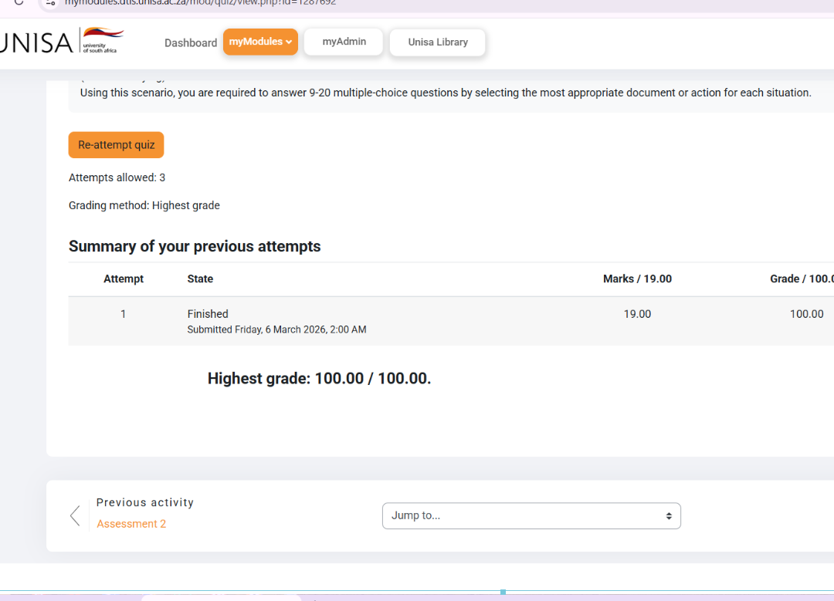The width and height of the screenshot is (834, 601).
Task: Open site information icon in address bar
Action: [x=51, y=3]
